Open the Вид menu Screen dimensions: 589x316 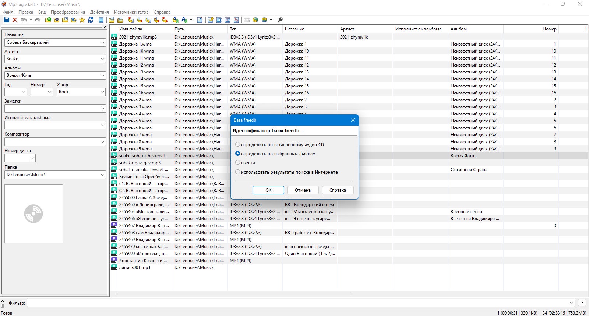(x=42, y=12)
